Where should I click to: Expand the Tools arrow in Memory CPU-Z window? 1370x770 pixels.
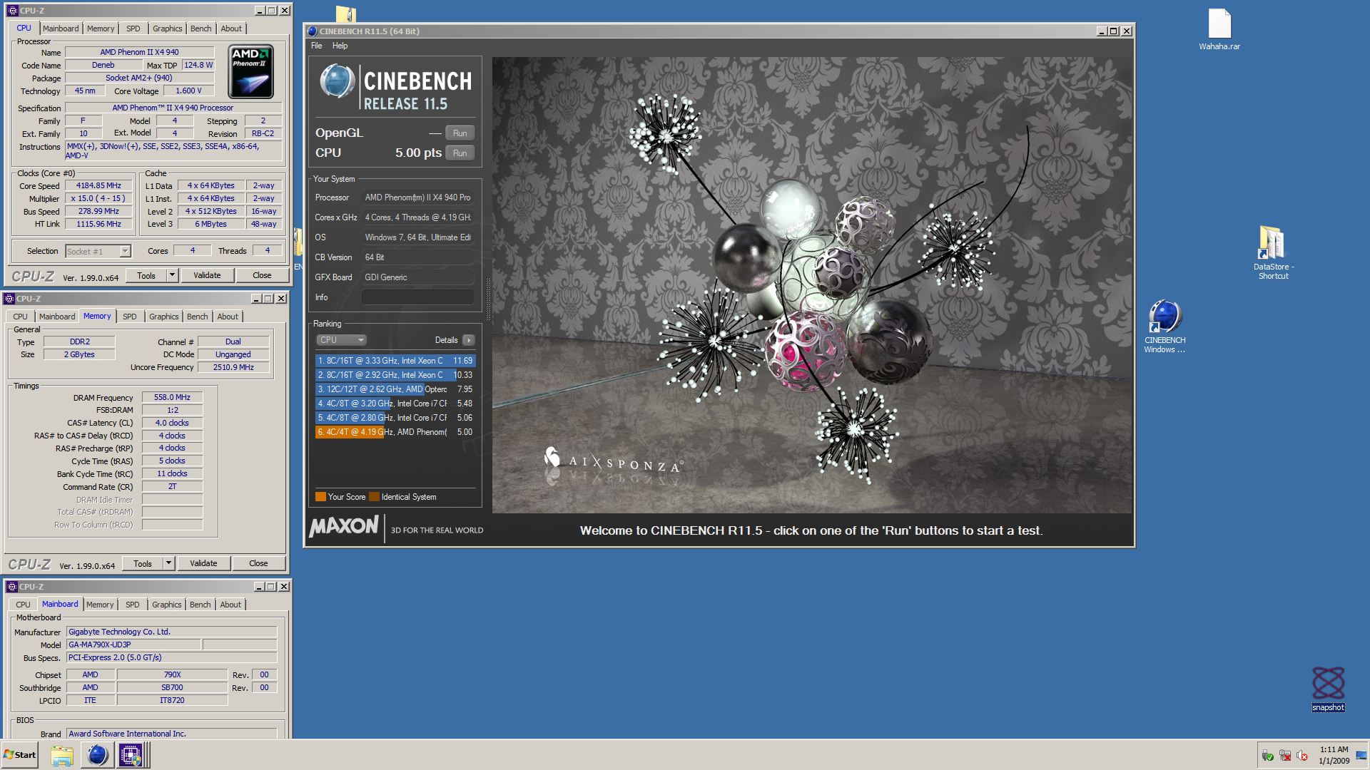[x=168, y=563]
